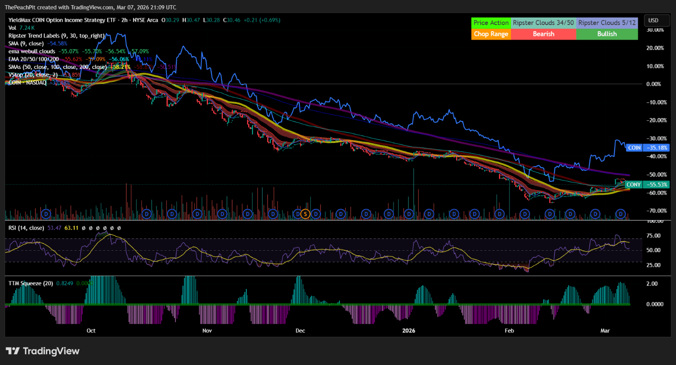The height and width of the screenshot is (365, 676).
Task: Select the TTM Squeeze (20) legend label
Action: 30,283
